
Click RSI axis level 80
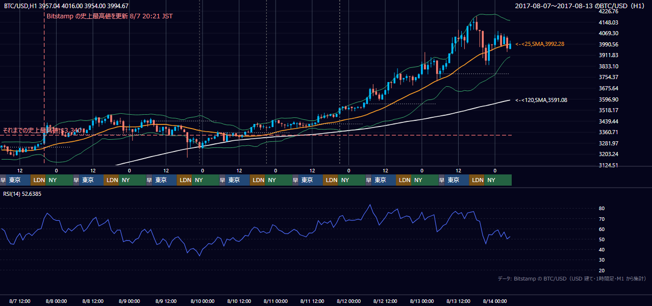[602, 209]
